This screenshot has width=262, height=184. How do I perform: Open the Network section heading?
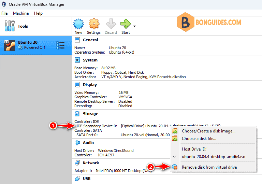[x=91, y=163]
